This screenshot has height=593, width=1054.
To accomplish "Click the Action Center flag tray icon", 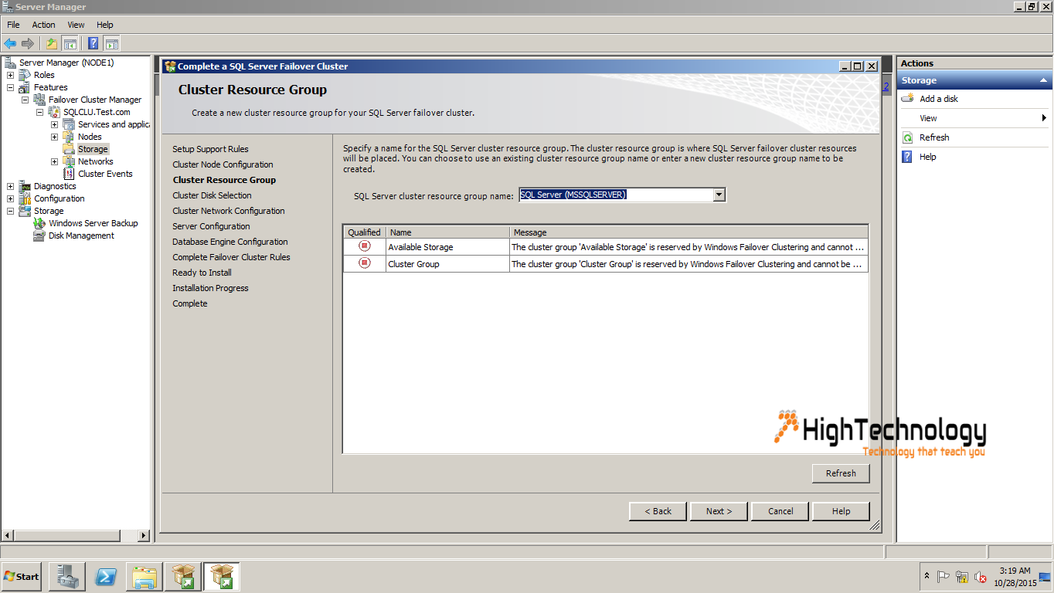I will click(943, 577).
